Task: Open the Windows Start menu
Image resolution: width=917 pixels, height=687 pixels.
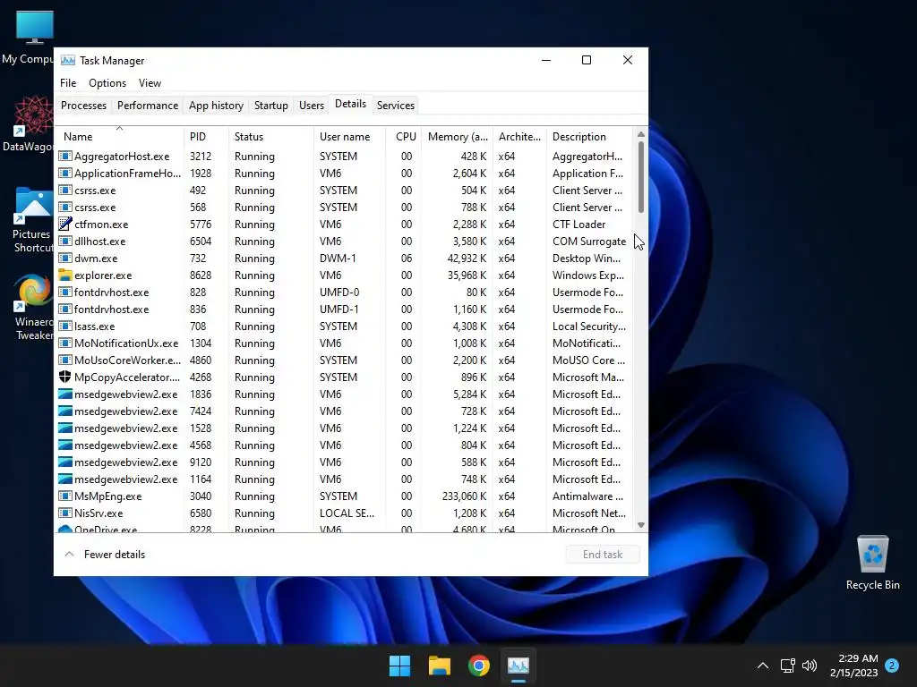Action: 400,666
